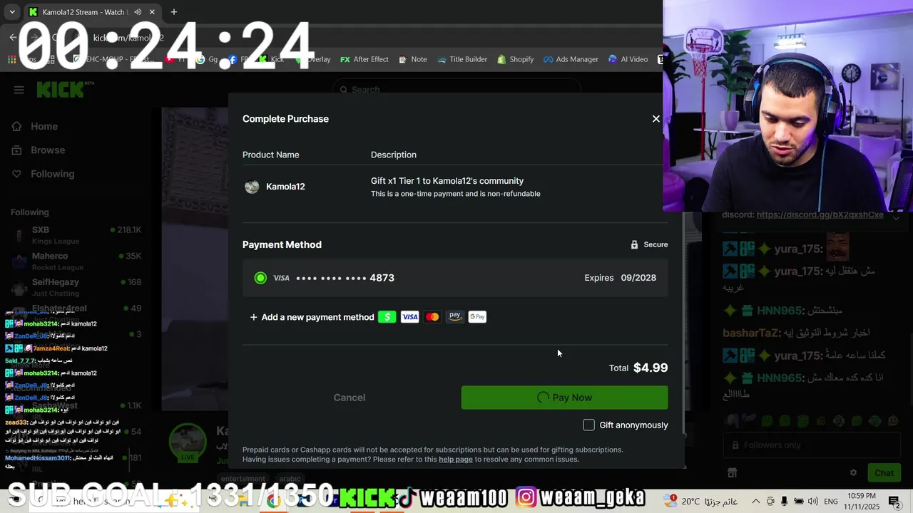
Task: Click the Gift x1 Tier 1 description
Action: [x=447, y=181]
